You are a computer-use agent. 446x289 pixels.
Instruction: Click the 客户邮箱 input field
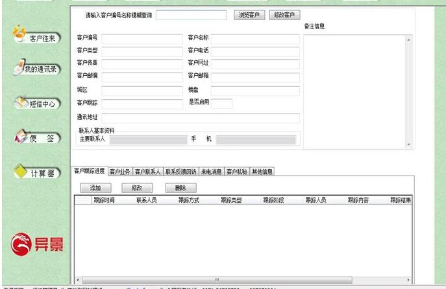(255, 77)
